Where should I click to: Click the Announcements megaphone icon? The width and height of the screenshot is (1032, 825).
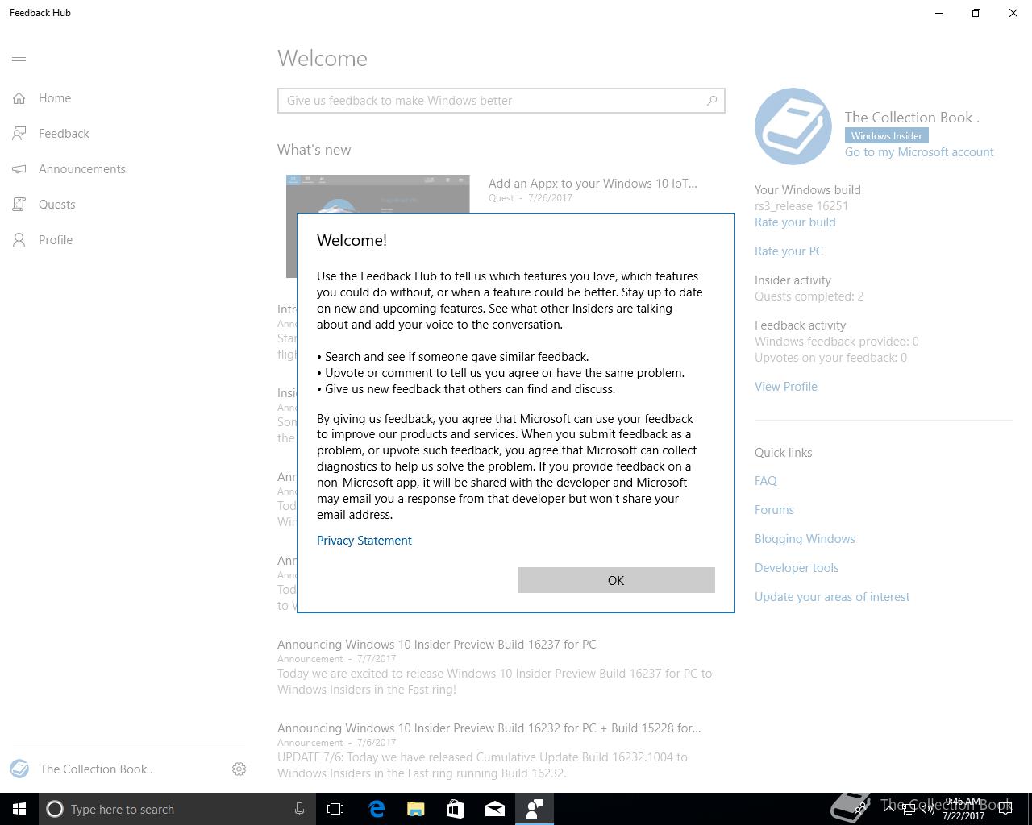click(x=19, y=169)
